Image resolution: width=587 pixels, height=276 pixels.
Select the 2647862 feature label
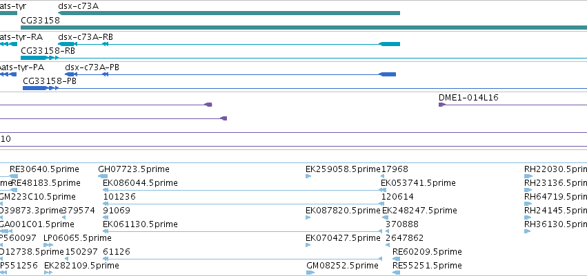[x=405, y=238]
